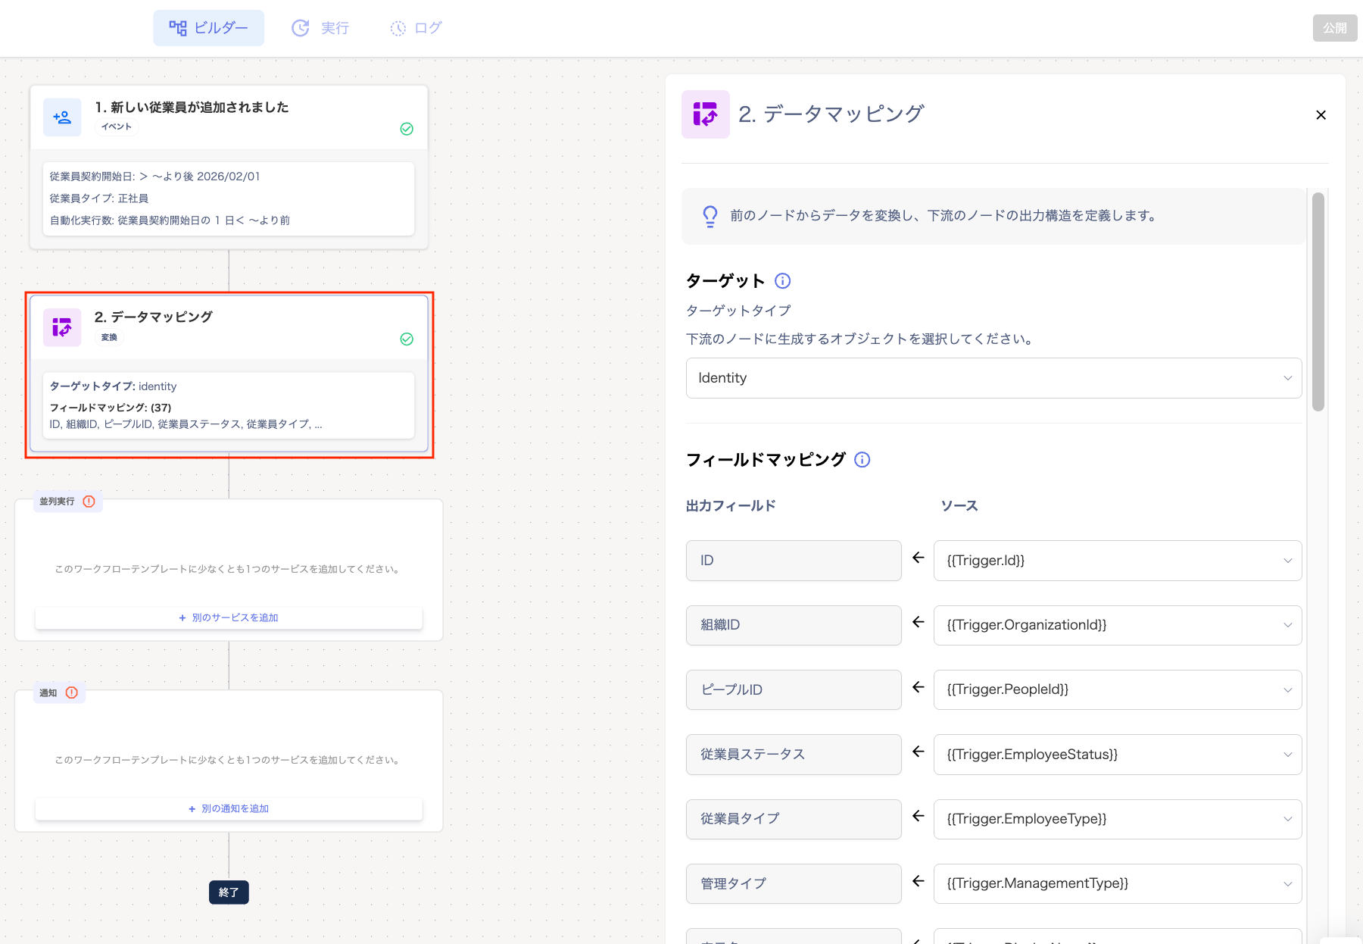This screenshot has height=944, width=1363.
Task: Click the 公開 publish button
Action: 1334,28
